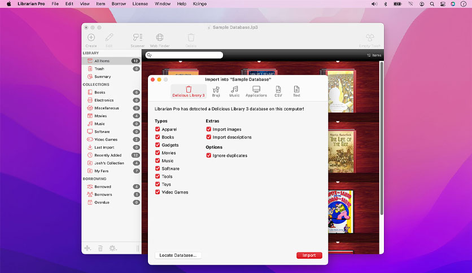Select All Items in the sidebar
This screenshot has width=472, height=273.
click(x=112, y=61)
